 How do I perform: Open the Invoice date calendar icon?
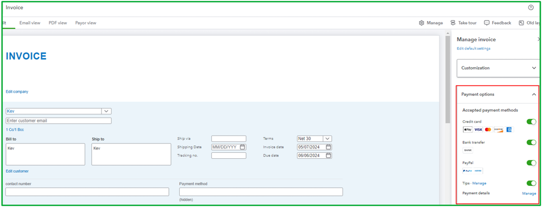pos(329,147)
